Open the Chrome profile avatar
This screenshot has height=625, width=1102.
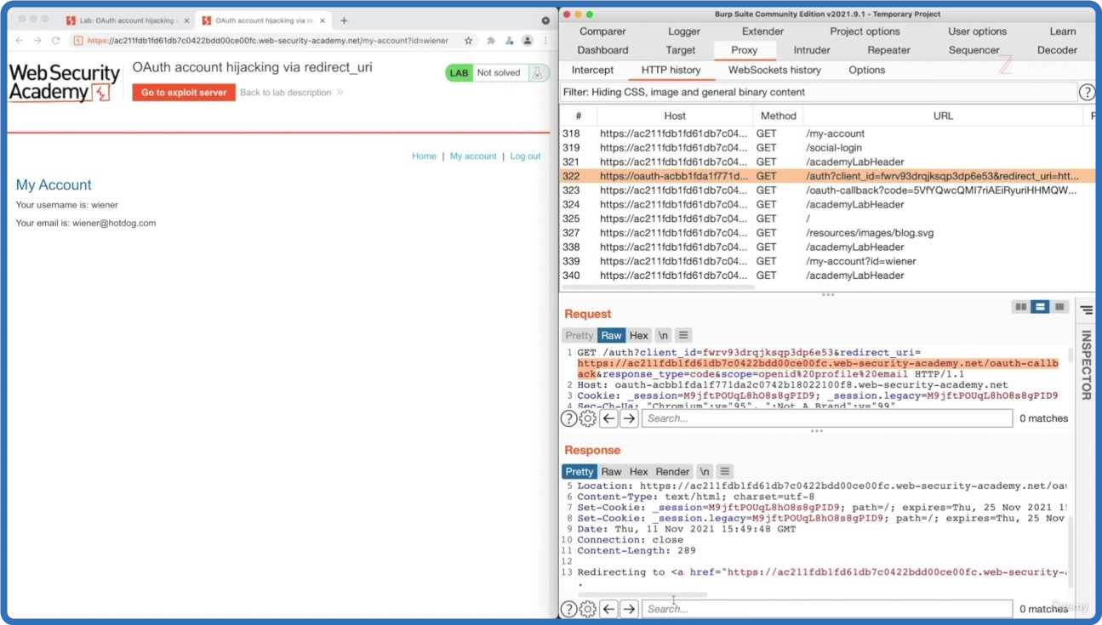pyautogui.click(x=528, y=40)
